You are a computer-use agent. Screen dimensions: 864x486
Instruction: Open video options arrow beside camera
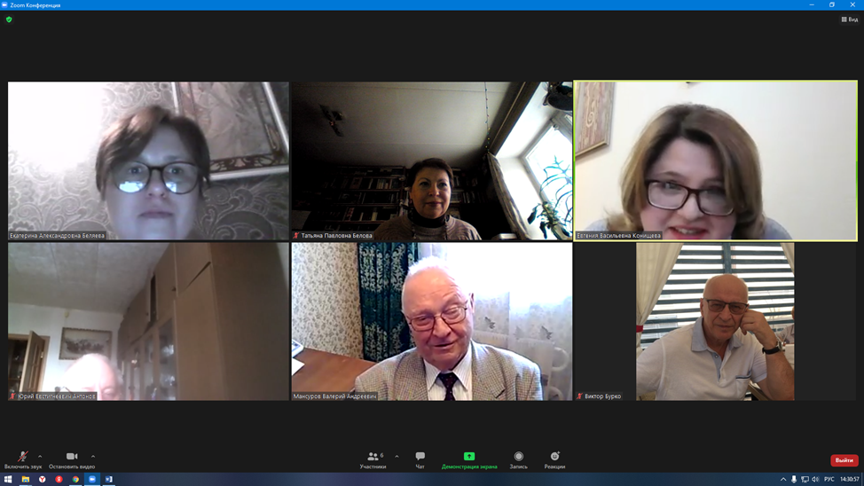93,457
